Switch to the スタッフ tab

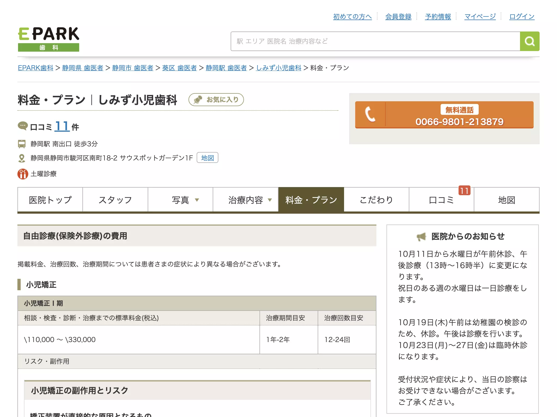coord(115,200)
